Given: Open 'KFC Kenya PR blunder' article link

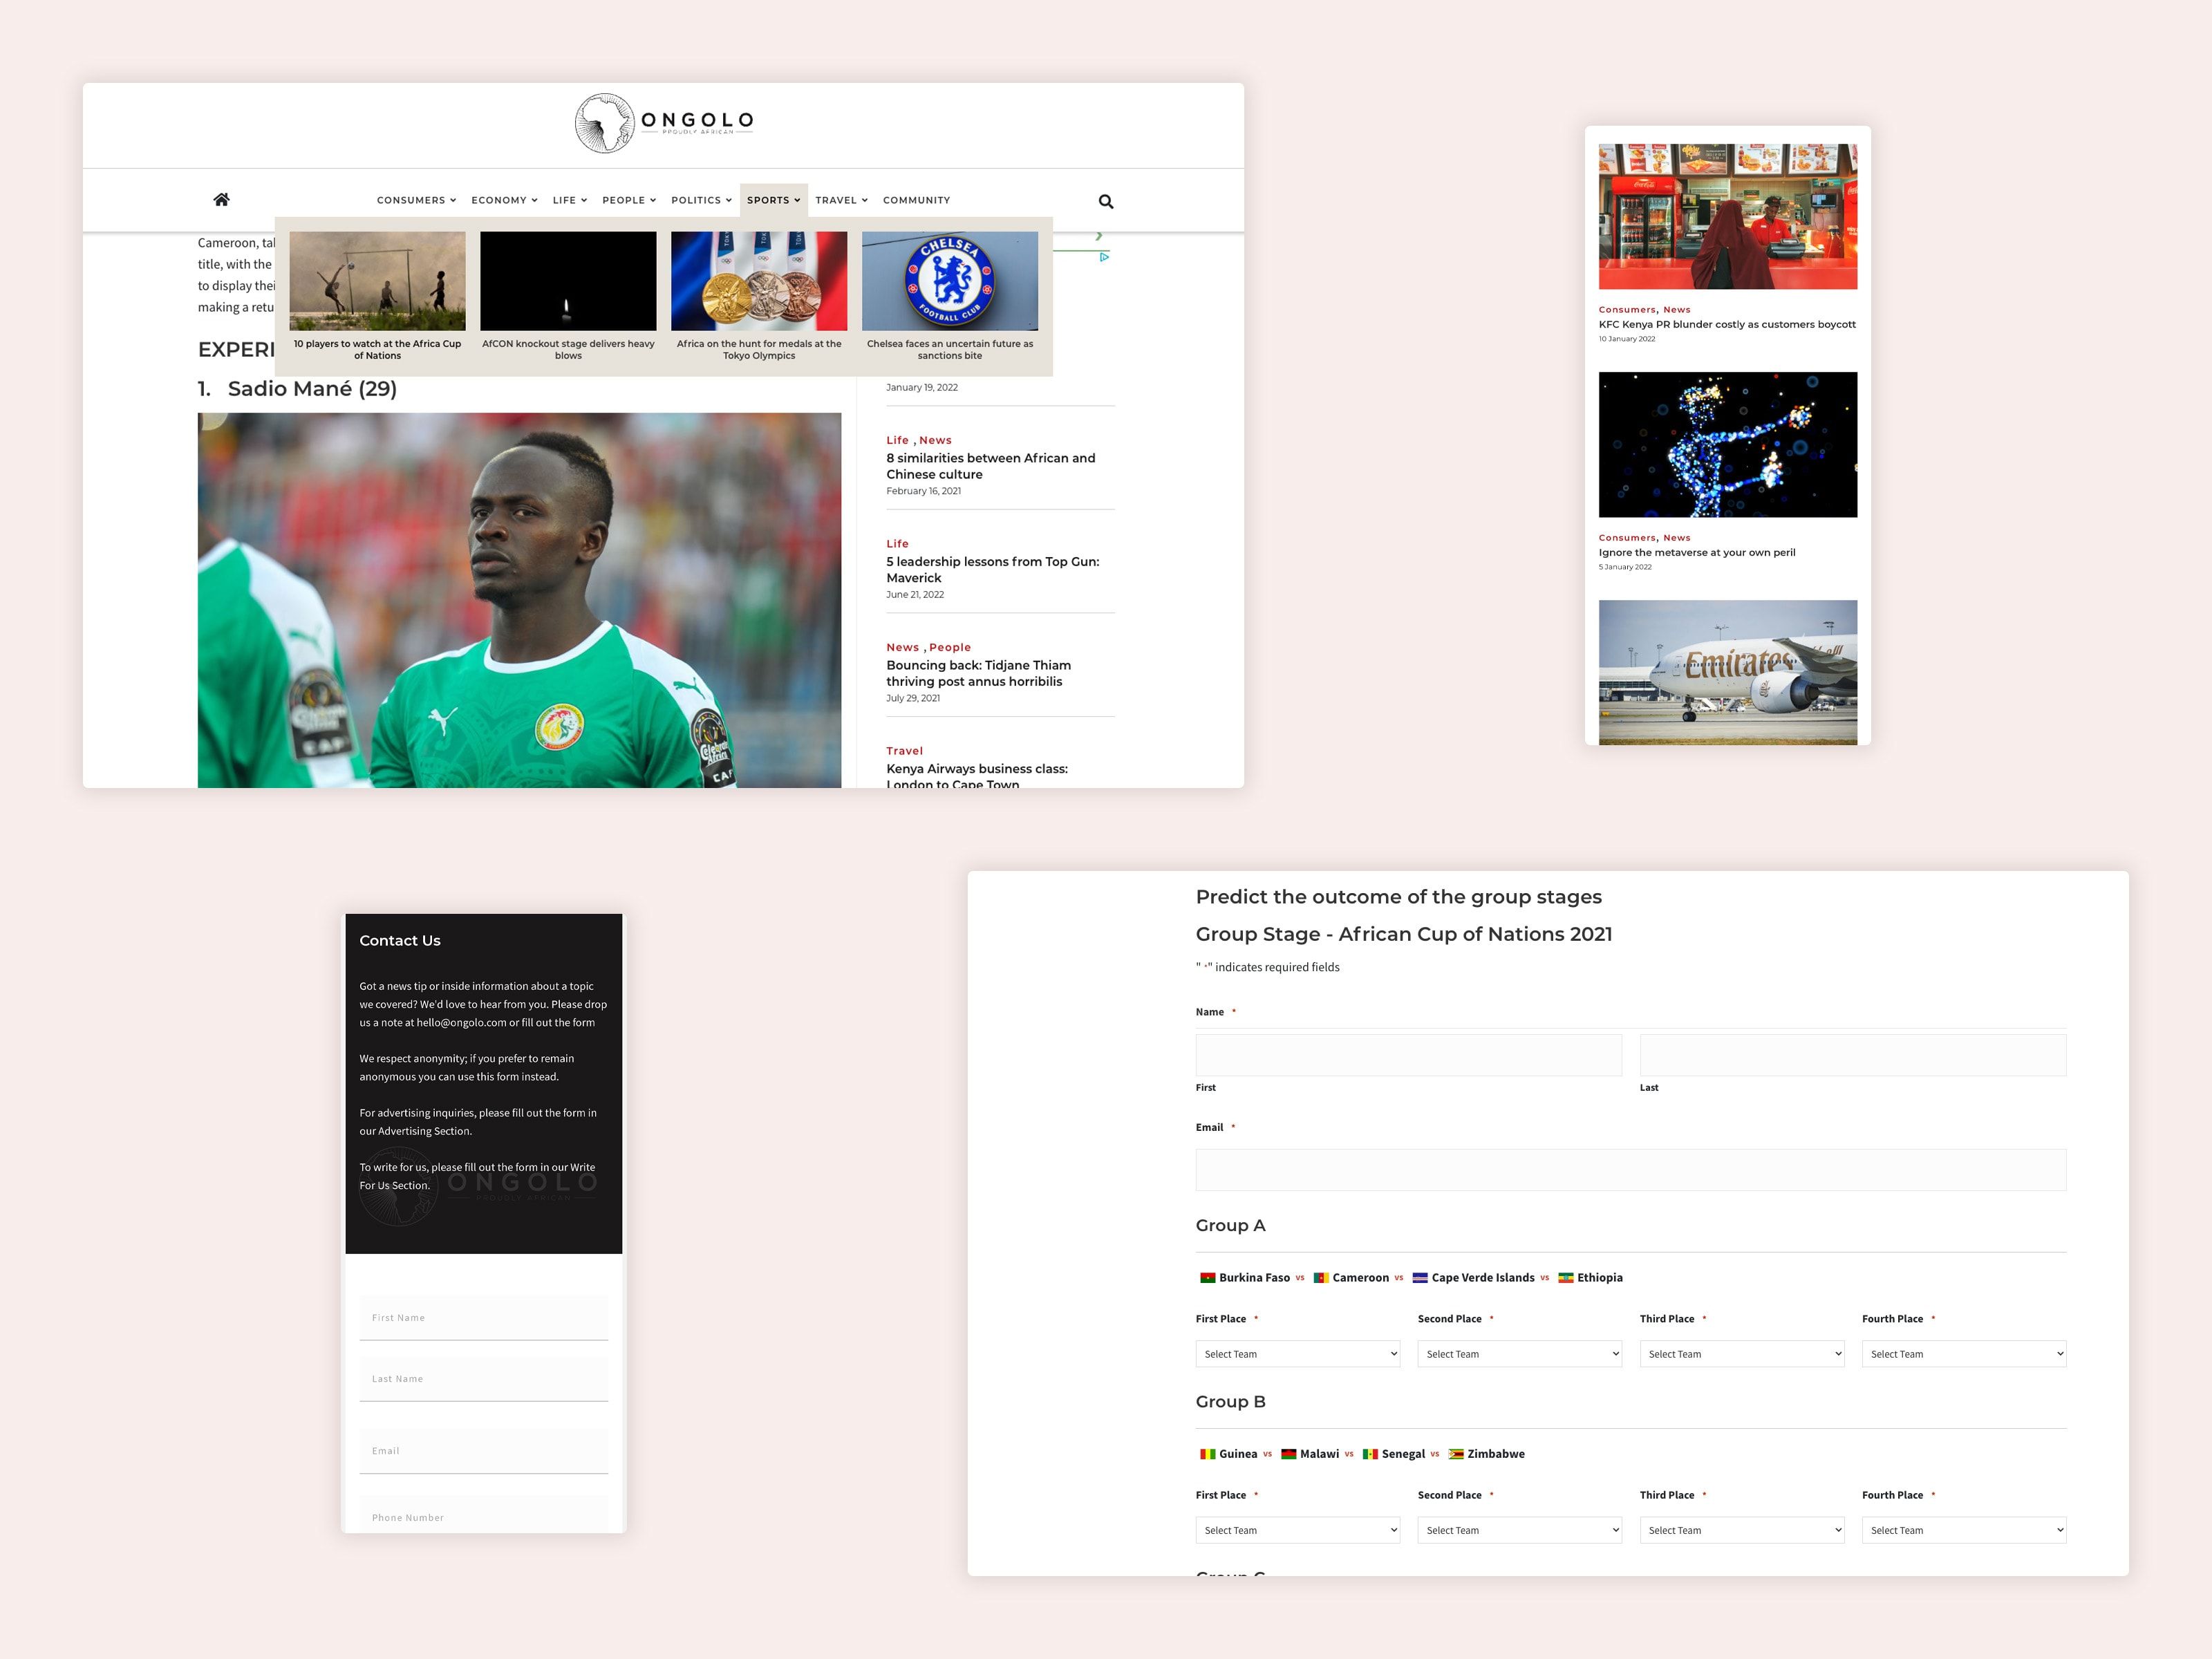Looking at the screenshot, I should [x=1726, y=324].
